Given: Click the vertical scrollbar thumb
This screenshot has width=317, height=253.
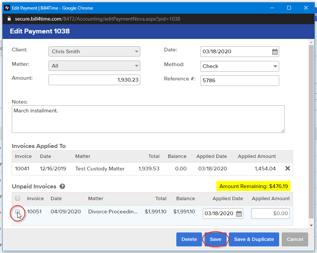Looking at the screenshot, I should click(311, 132).
